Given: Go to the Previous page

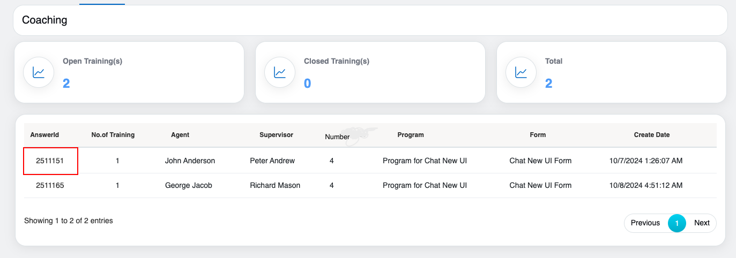Looking at the screenshot, I should (x=645, y=223).
